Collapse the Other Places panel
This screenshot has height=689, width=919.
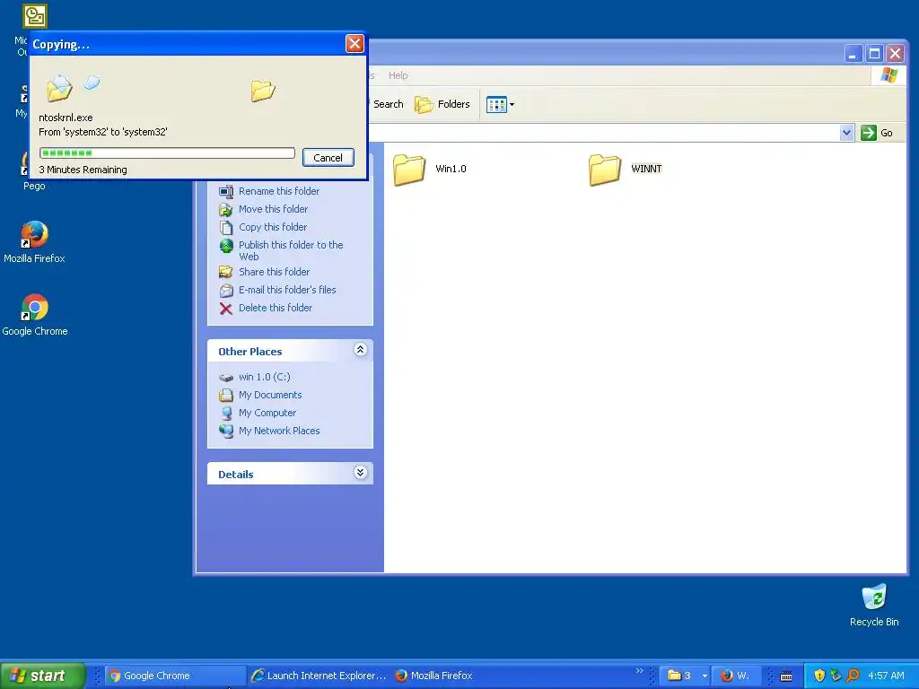point(361,351)
